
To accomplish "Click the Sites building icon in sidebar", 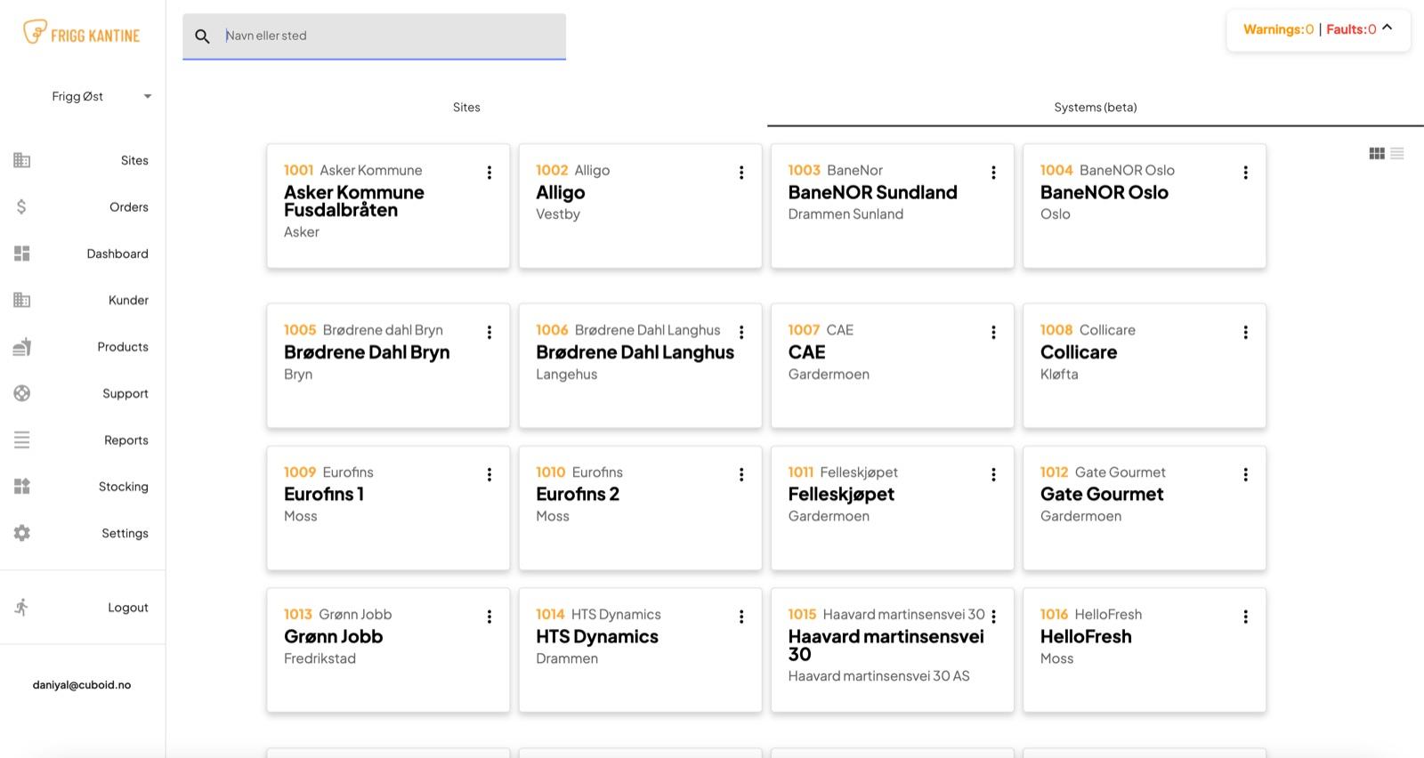I will [22, 160].
